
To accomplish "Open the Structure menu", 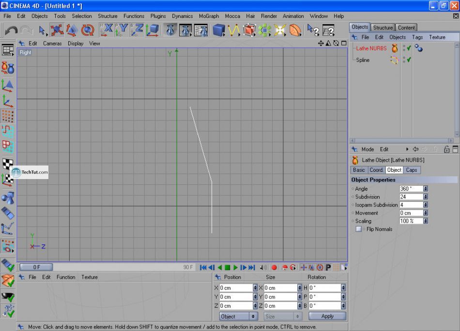I will 107,16.
